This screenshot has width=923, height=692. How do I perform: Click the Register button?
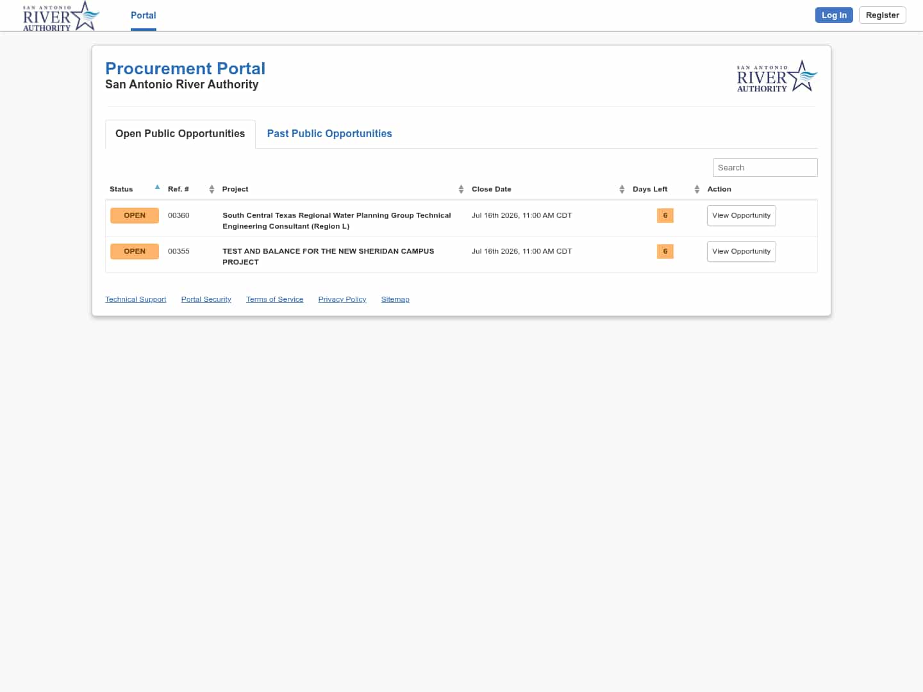882,15
